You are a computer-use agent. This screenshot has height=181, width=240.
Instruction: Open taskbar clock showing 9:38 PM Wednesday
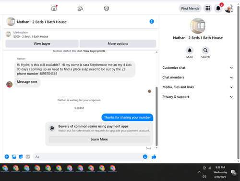tap(220, 172)
